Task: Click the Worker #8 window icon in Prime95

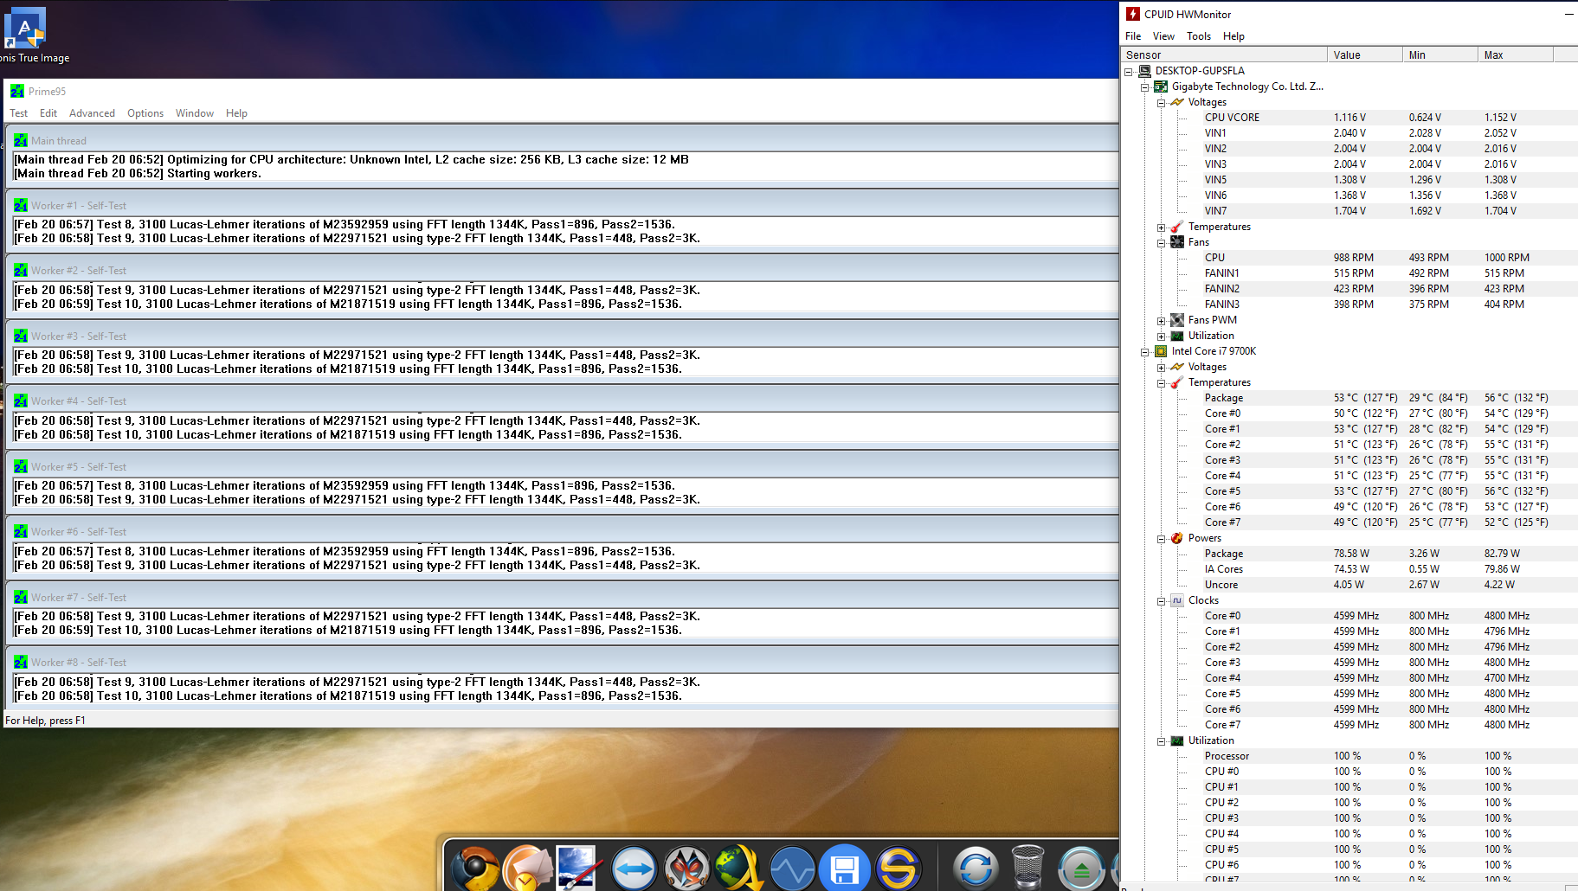Action: pos(21,662)
